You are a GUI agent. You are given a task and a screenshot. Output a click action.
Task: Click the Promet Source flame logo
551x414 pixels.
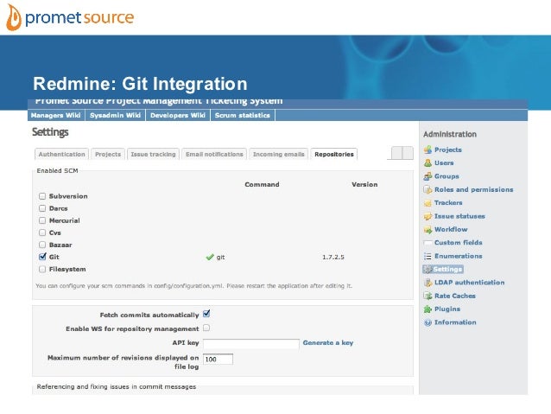click(x=14, y=17)
